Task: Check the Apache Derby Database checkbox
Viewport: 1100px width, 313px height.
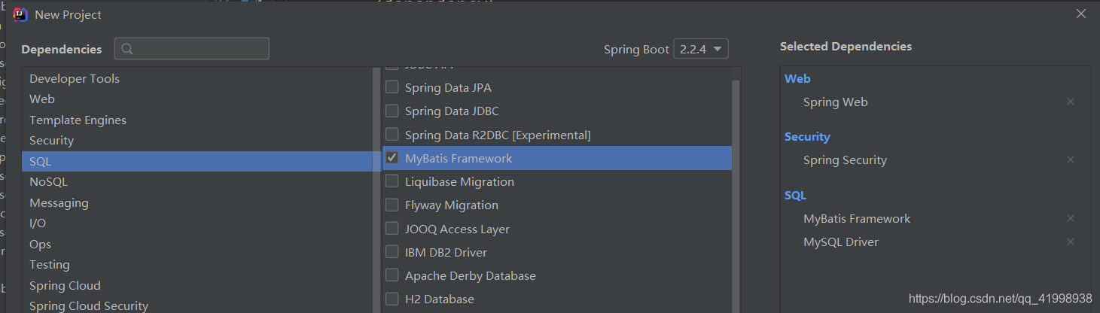Action: tap(392, 275)
